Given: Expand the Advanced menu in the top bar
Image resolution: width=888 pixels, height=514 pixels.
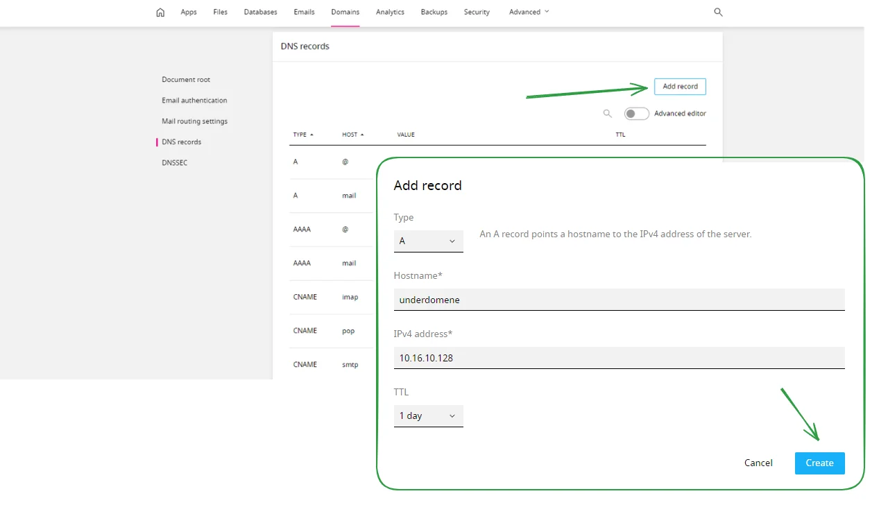Looking at the screenshot, I should pos(529,12).
